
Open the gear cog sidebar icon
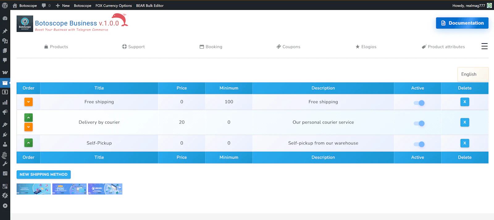click(5, 195)
